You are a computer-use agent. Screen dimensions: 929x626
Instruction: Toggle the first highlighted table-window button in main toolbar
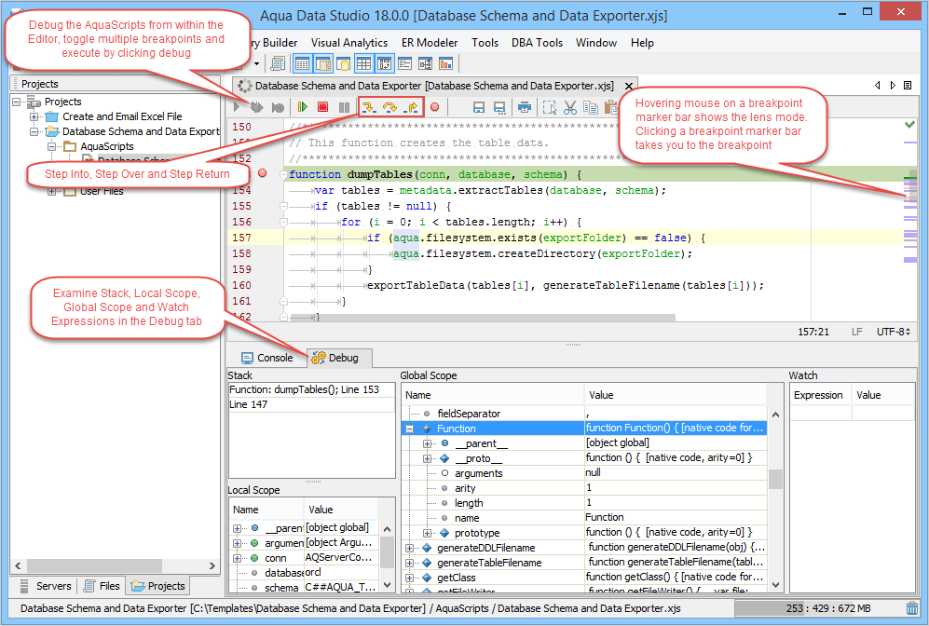(302, 63)
